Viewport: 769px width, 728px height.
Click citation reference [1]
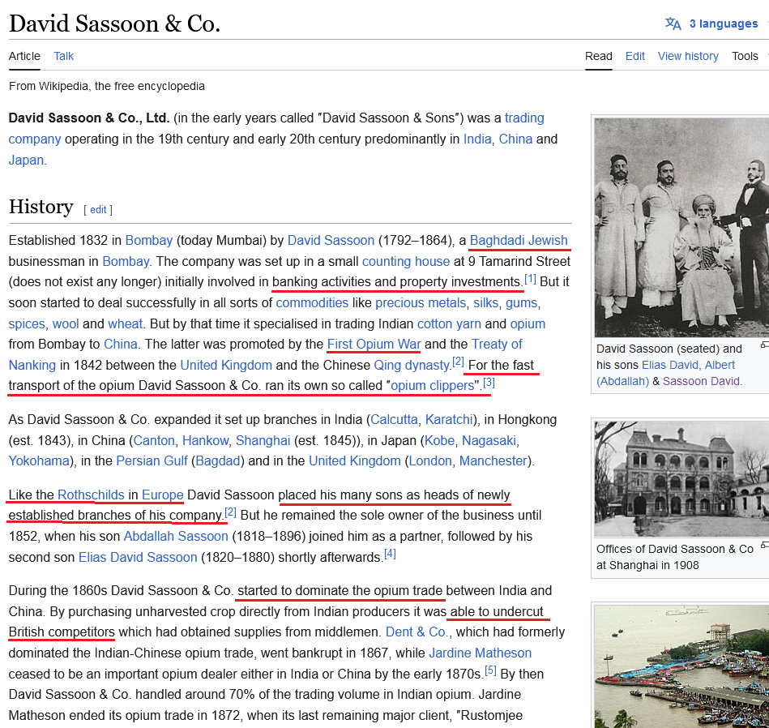click(530, 279)
